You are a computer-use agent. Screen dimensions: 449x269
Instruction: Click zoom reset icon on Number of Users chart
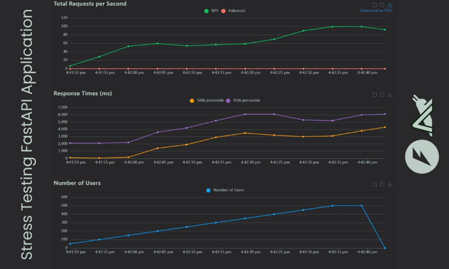point(382,184)
